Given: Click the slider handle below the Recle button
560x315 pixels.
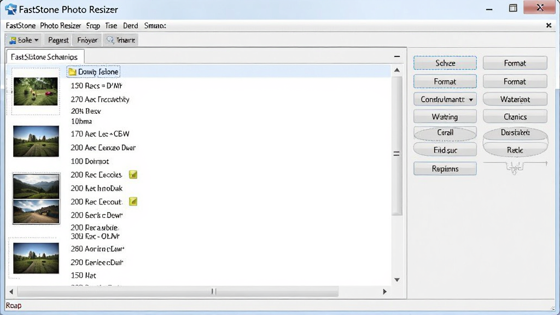Looking at the screenshot, I should [514, 167].
